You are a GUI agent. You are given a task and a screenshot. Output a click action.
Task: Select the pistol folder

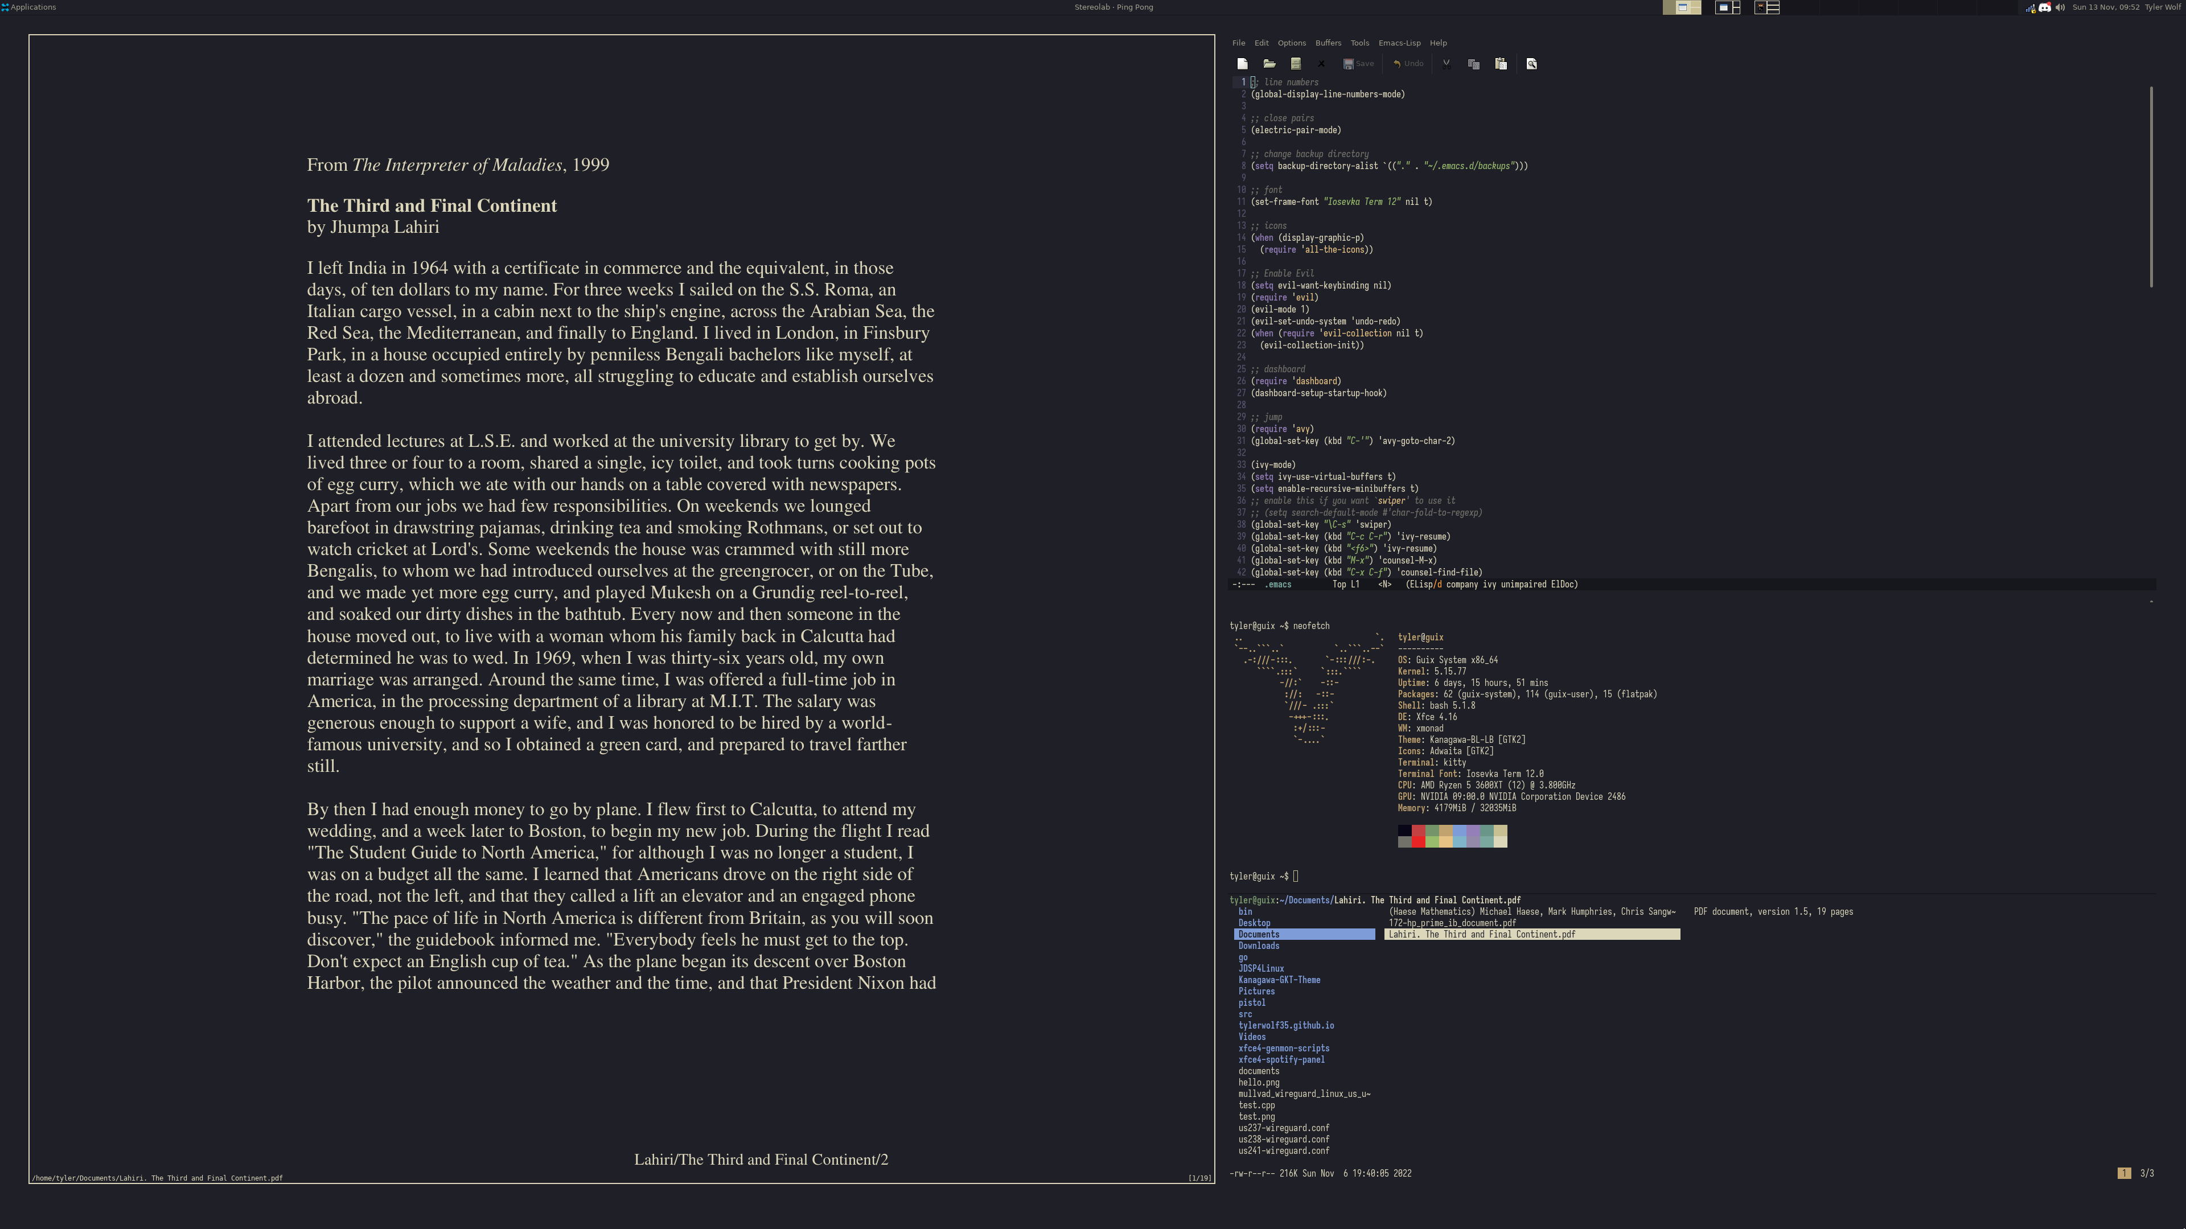1252,1002
